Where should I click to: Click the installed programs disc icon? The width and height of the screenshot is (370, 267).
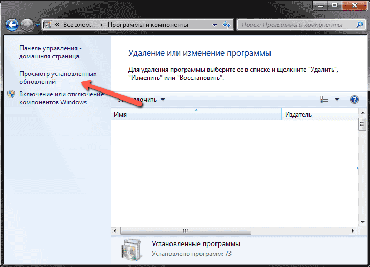pyautogui.click(x=132, y=249)
